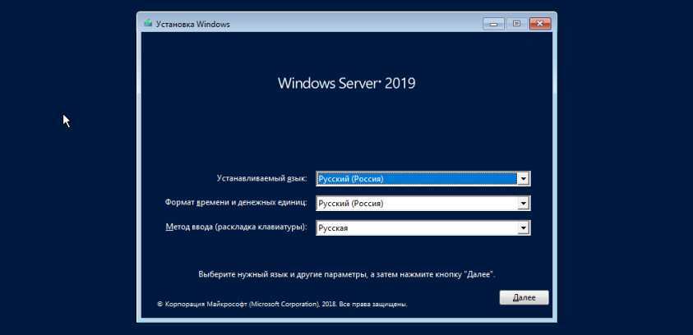Click the Установка Windows title bar icon

point(148,24)
